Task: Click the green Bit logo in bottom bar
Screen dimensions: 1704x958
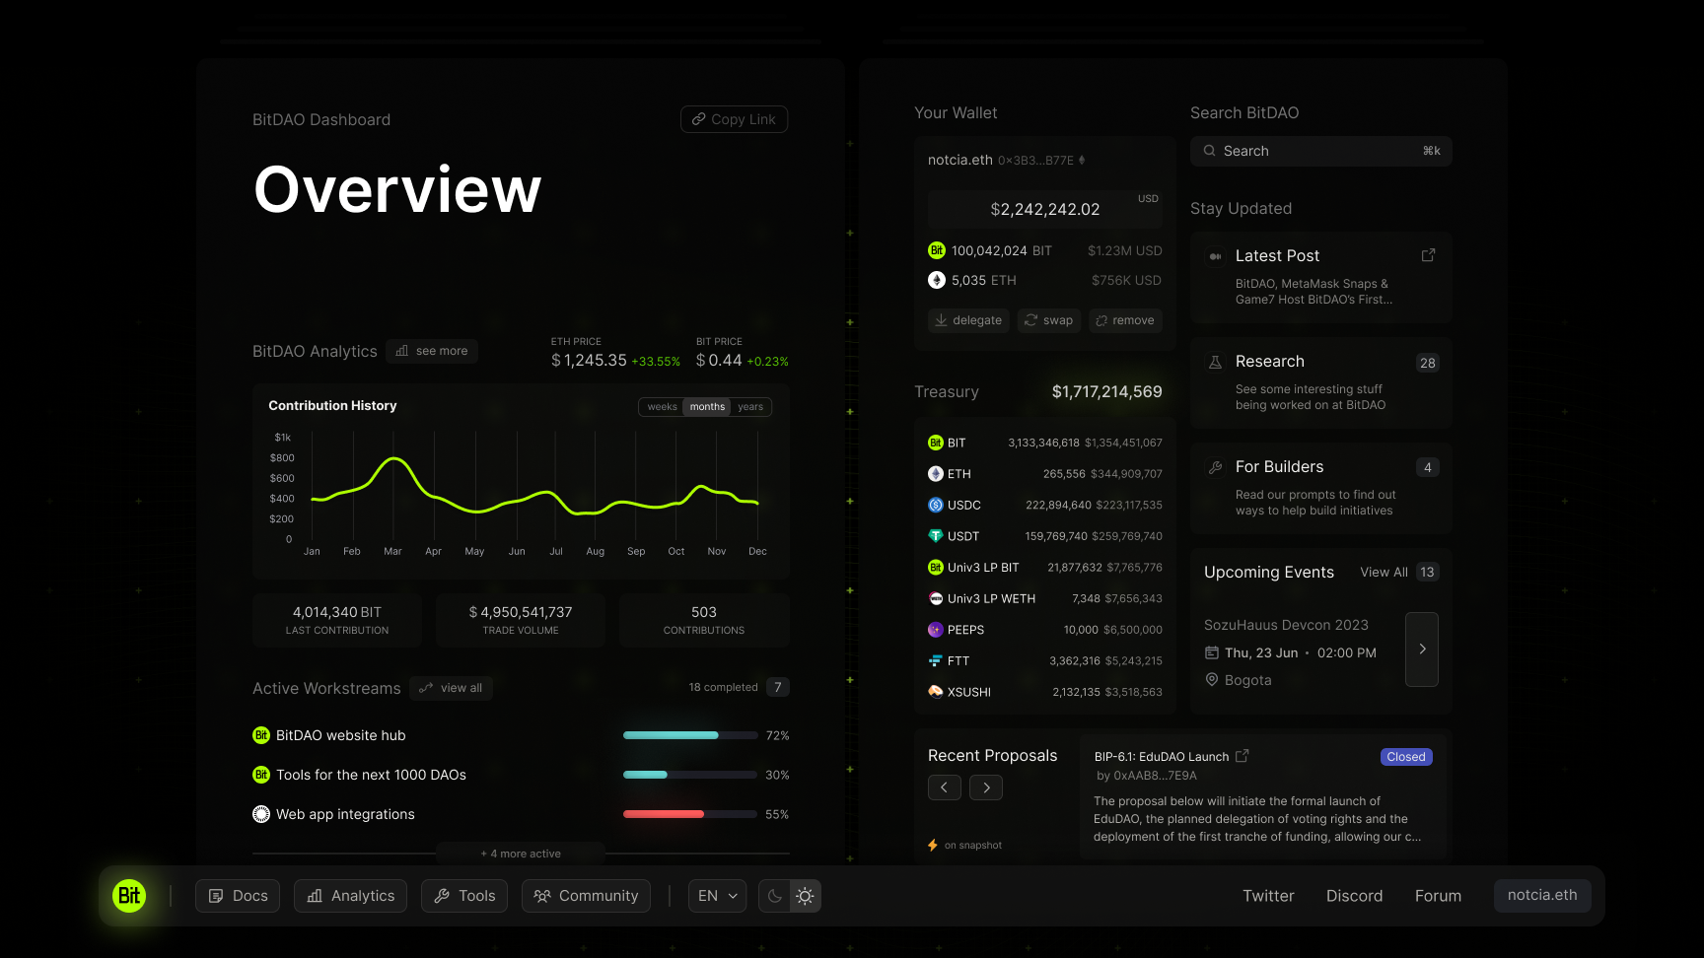Action: (x=129, y=896)
